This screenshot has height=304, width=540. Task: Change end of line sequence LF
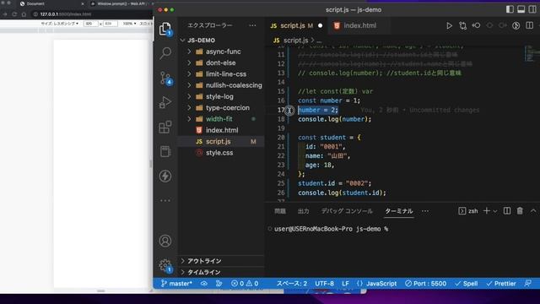pyautogui.click(x=345, y=284)
